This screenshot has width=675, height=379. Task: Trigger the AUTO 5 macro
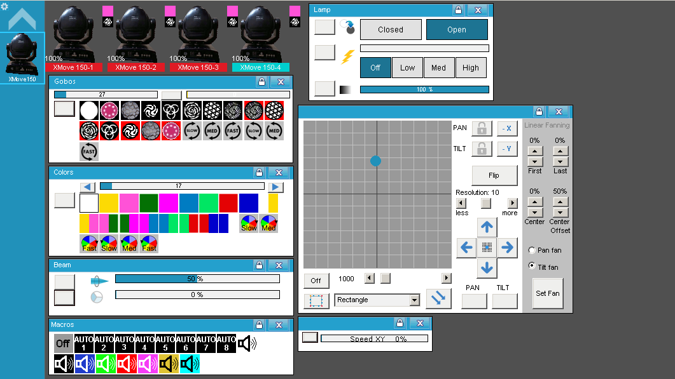tap(165, 343)
